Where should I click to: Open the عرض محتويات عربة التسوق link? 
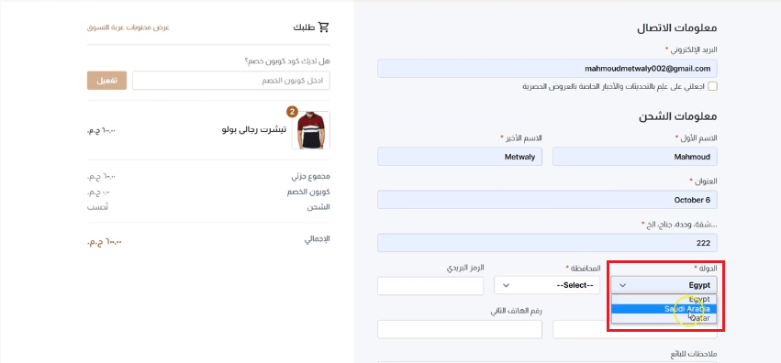tap(128, 27)
